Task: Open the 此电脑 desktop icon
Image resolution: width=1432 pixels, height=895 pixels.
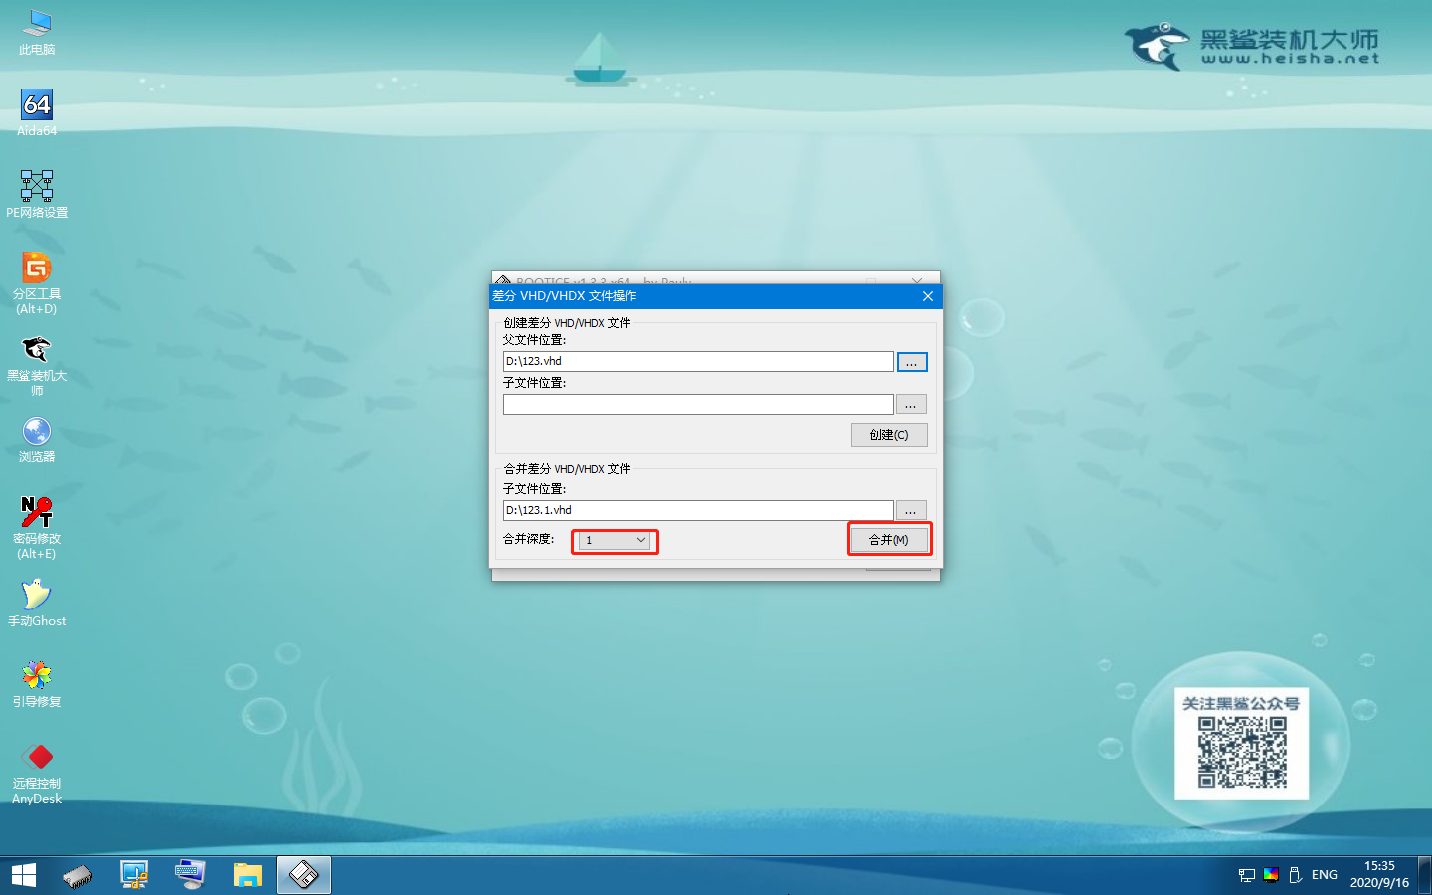Action: (x=37, y=32)
